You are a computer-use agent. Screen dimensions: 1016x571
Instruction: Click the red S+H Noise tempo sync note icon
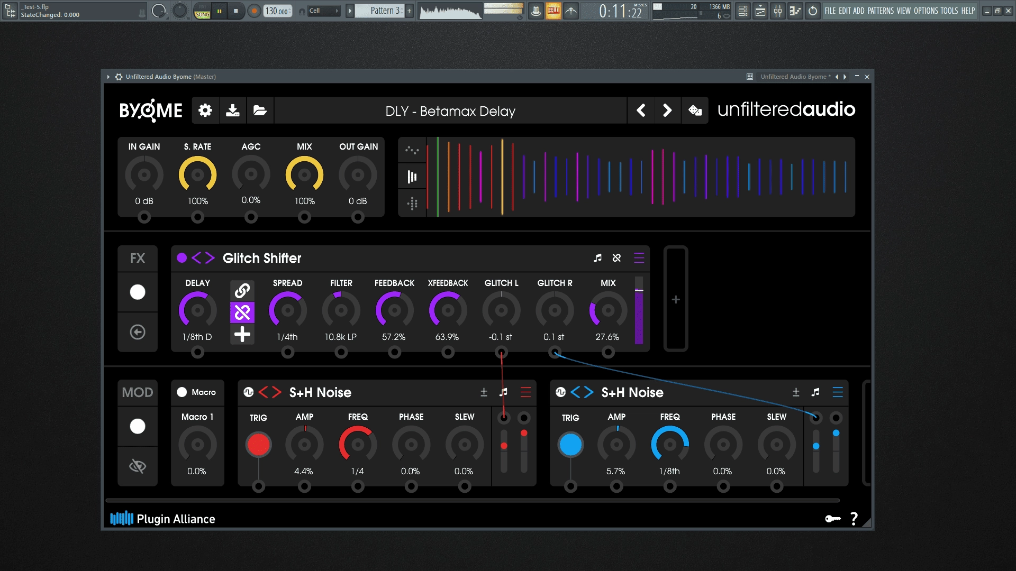click(x=503, y=392)
